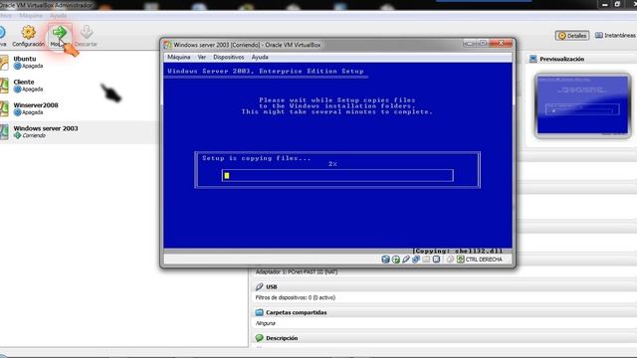The width and height of the screenshot is (637, 358).
Task: Switch to the Detalles view
Action: tap(572, 36)
